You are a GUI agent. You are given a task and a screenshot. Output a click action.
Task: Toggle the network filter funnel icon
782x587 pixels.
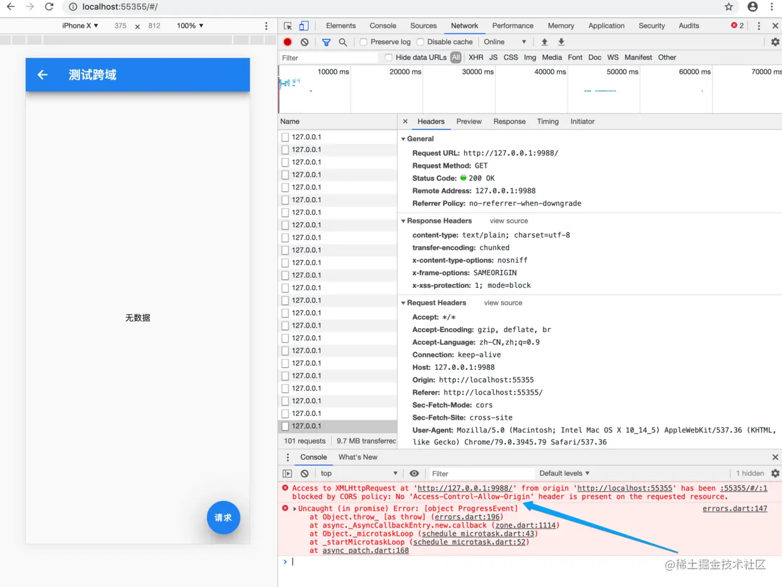[326, 42]
